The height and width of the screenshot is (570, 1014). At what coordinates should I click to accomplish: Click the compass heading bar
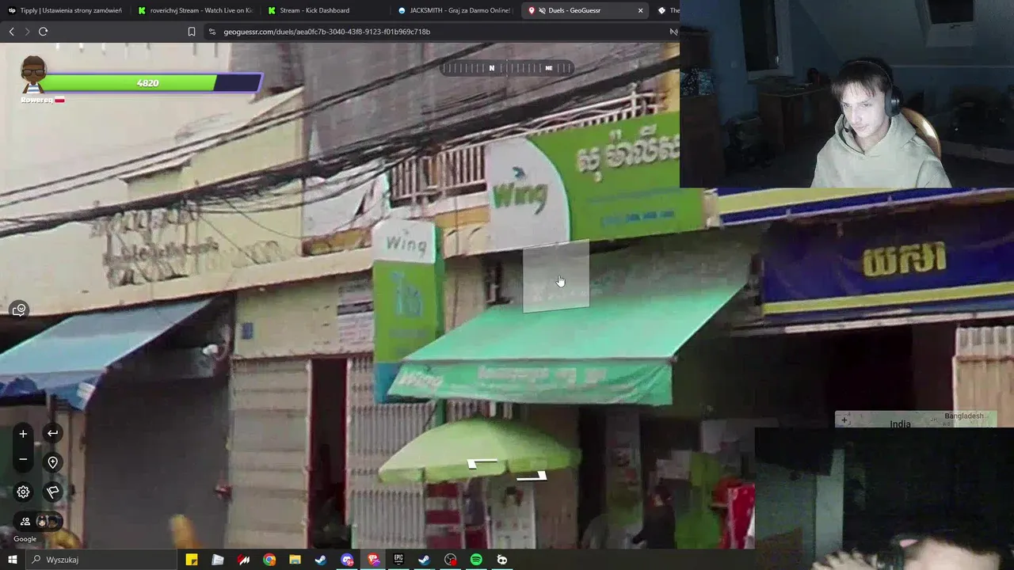point(507,68)
